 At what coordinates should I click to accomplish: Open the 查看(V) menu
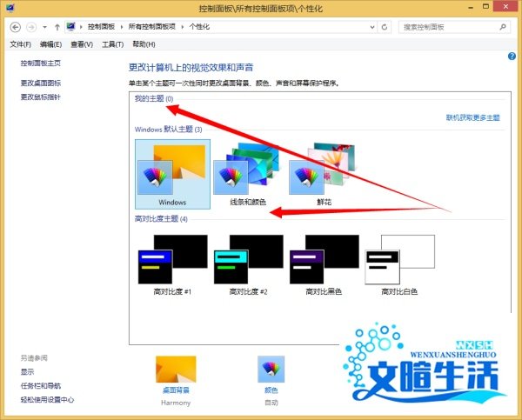coord(82,44)
